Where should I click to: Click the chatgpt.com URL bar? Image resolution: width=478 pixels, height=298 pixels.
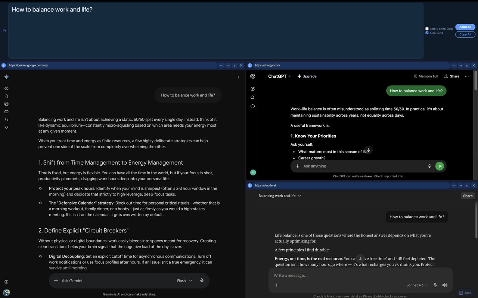click(351, 66)
